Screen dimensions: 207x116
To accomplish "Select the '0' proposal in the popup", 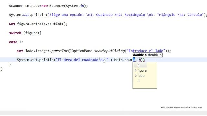I will [x=138, y=81].
